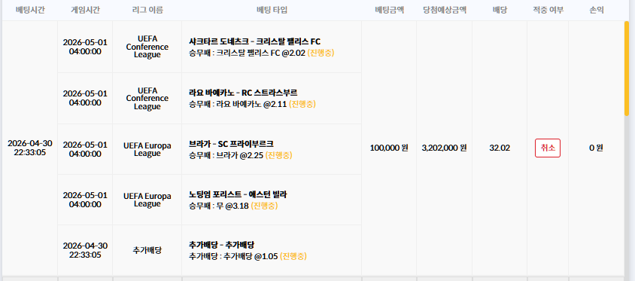Click the bet time 2026-04-30 22:33:05 cell
This screenshot has height=281, width=635.
coord(30,148)
